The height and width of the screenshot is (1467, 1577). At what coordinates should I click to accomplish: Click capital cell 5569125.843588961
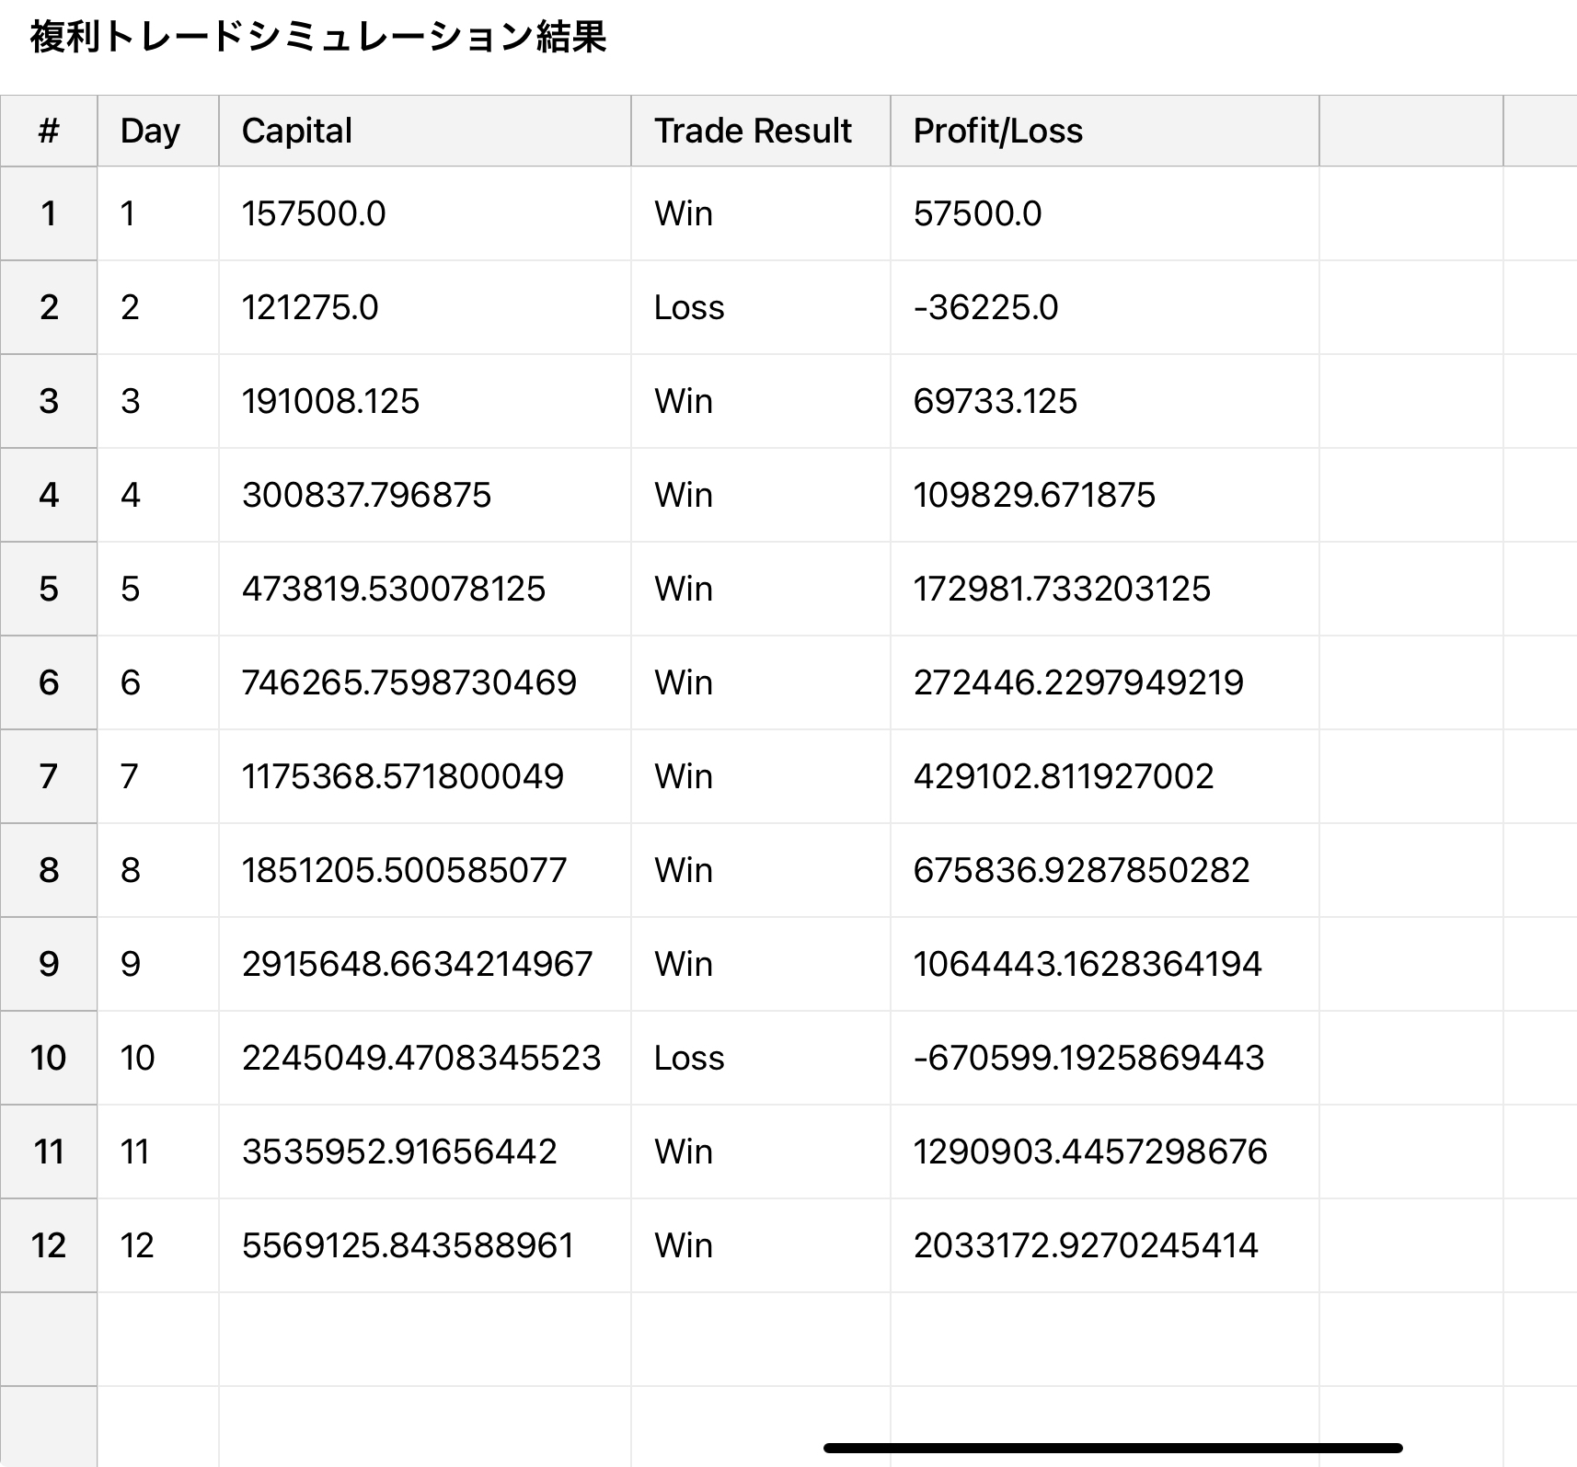408,1245
